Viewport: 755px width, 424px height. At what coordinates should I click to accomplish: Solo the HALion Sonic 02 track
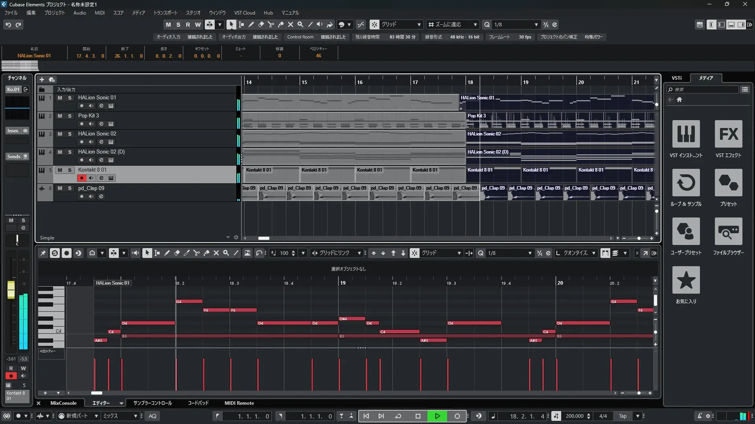[x=70, y=134]
